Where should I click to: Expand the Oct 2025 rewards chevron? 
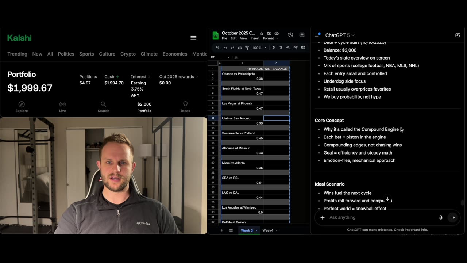click(x=197, y=77)
